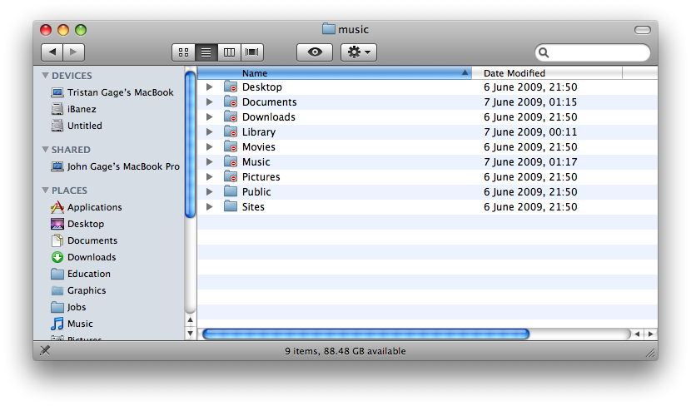Image resolution: width=691 pixels, height=406 pixels.
Task: Switch to column view mode
Action: (x=229, y=52)
